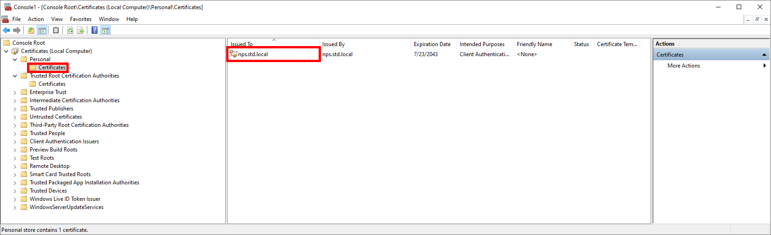The width and height of the screenshot is (771, 235).
Task: Click the Intended Purposes column header
Action: 482,44
